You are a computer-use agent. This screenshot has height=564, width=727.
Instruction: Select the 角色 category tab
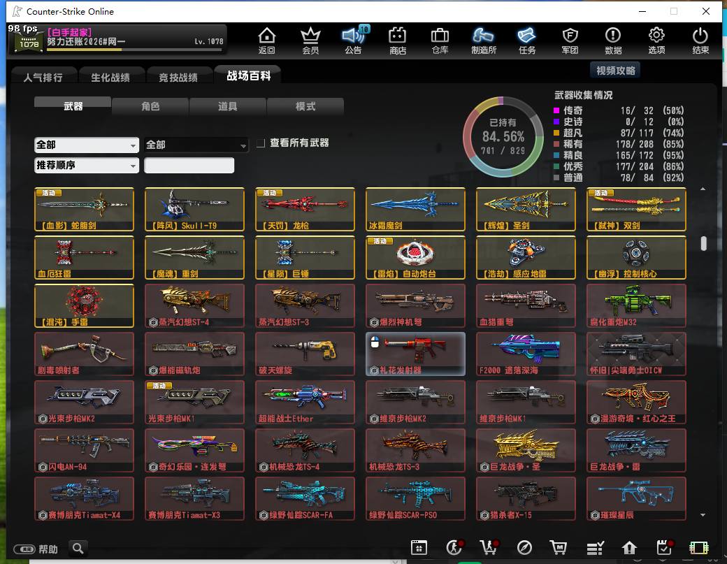pyautogui.click(x=150, y=106)
